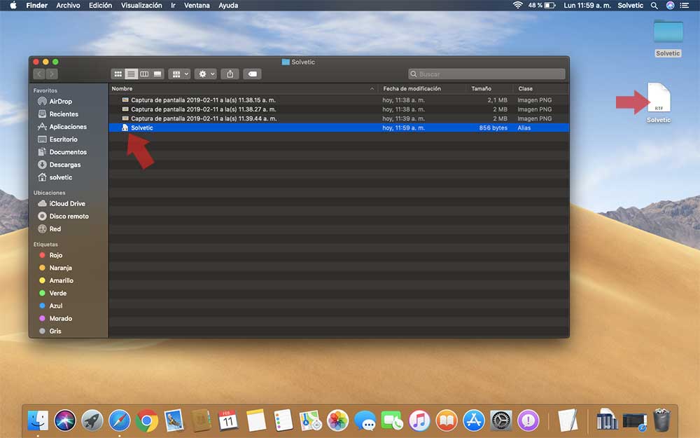Open Aplicaciones in the sidebar
Screen dimensions: 700x438
tap(62, 126)
